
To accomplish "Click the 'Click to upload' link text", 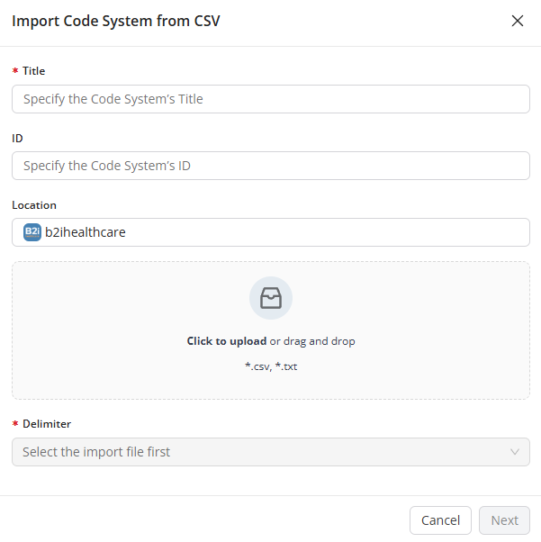I will (226, 341).
